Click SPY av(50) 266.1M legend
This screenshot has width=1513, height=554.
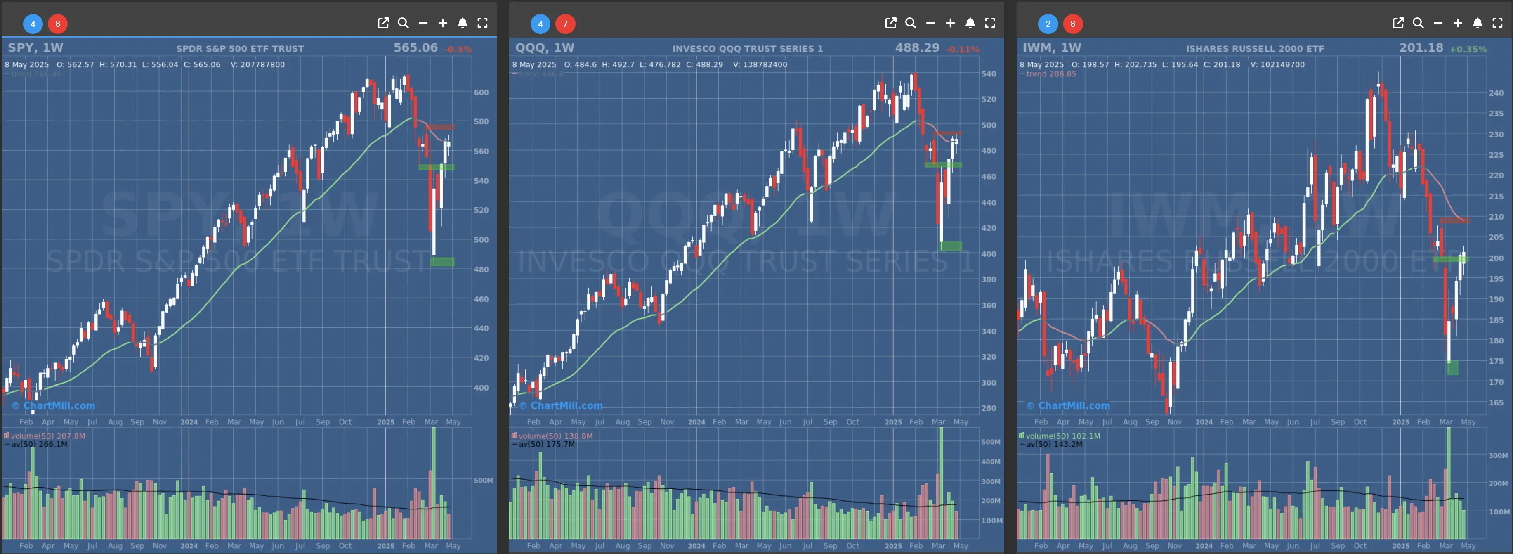(x=36, y=444)
